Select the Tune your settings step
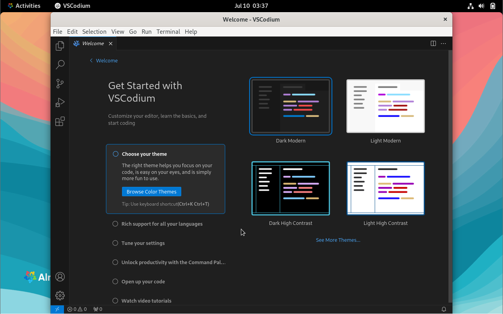The width and height of the screenshot is (503, 314). (x=143, y=243)
